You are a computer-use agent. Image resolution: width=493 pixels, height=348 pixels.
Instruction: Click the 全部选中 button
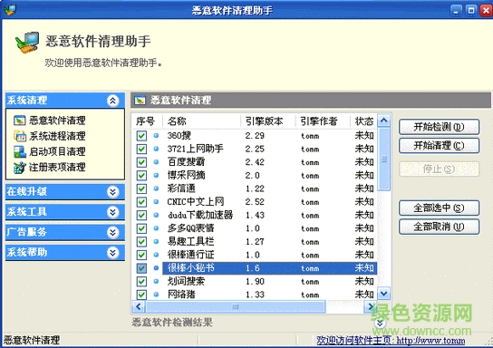pyautogui.click(x=439, y=208)
